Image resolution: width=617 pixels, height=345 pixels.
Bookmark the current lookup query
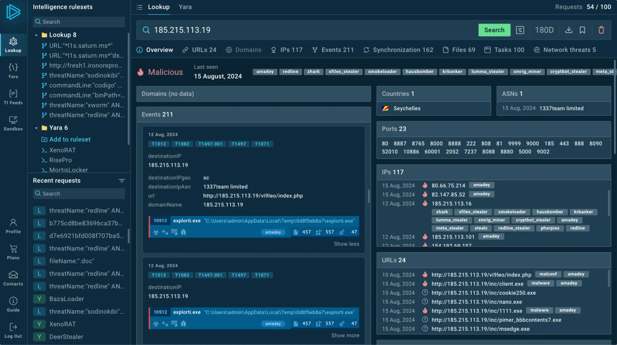582,30
